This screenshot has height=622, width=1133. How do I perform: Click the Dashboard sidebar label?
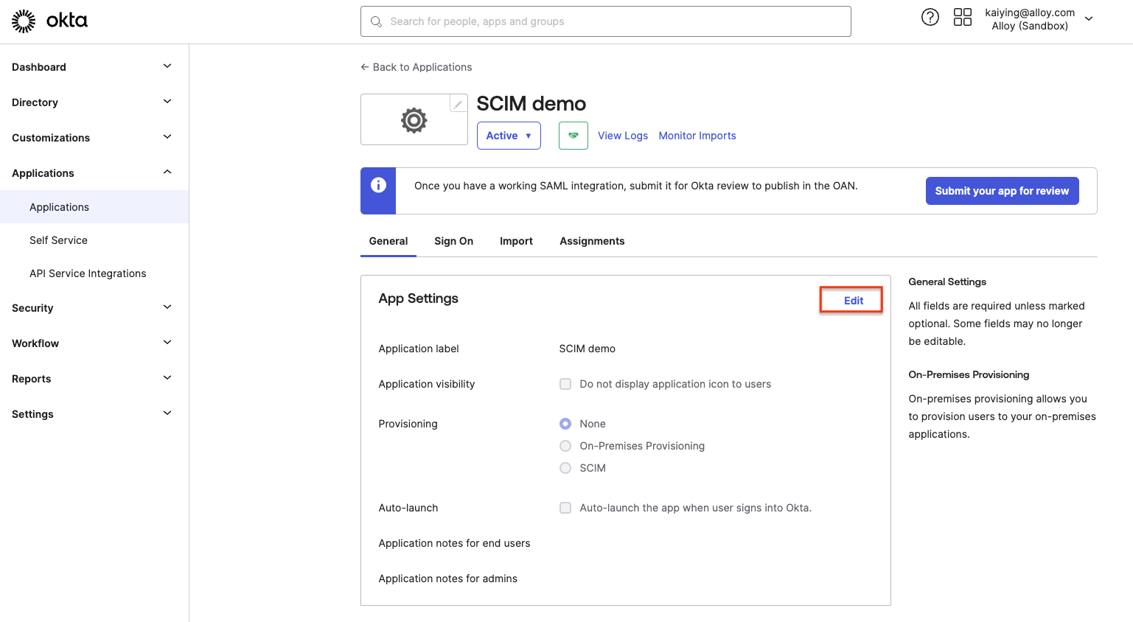pyautogui.click(x=39, y=67)
